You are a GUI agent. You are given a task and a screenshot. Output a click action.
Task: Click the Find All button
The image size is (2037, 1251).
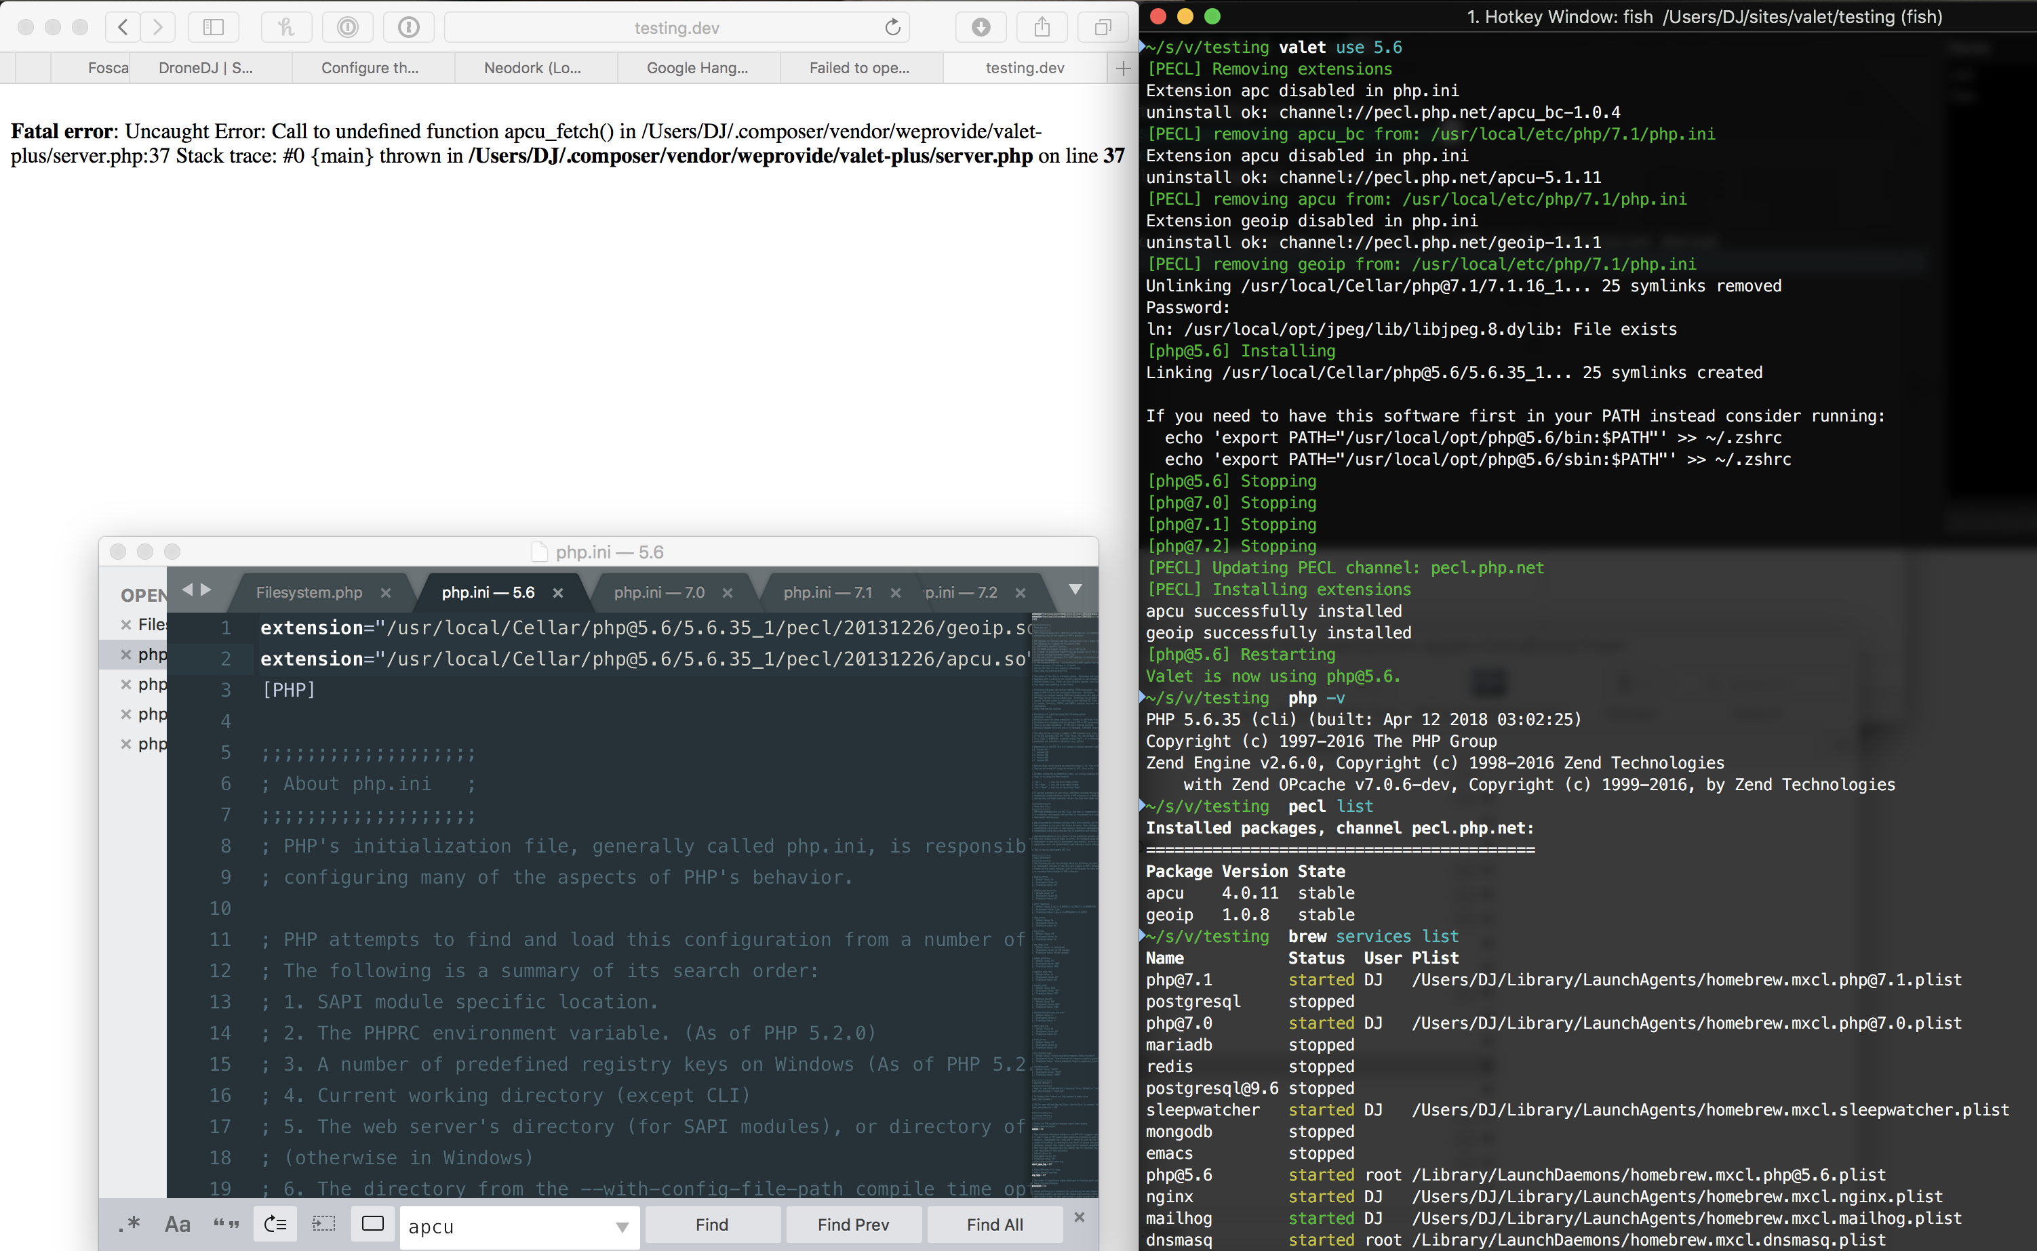tap(994, 1224)
